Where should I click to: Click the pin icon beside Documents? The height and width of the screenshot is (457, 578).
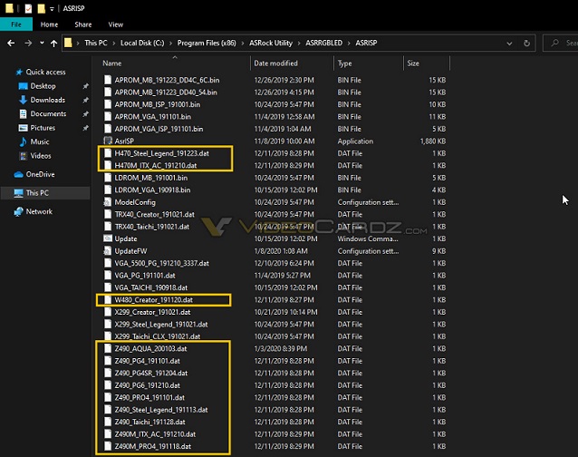[x=85, y=114]
